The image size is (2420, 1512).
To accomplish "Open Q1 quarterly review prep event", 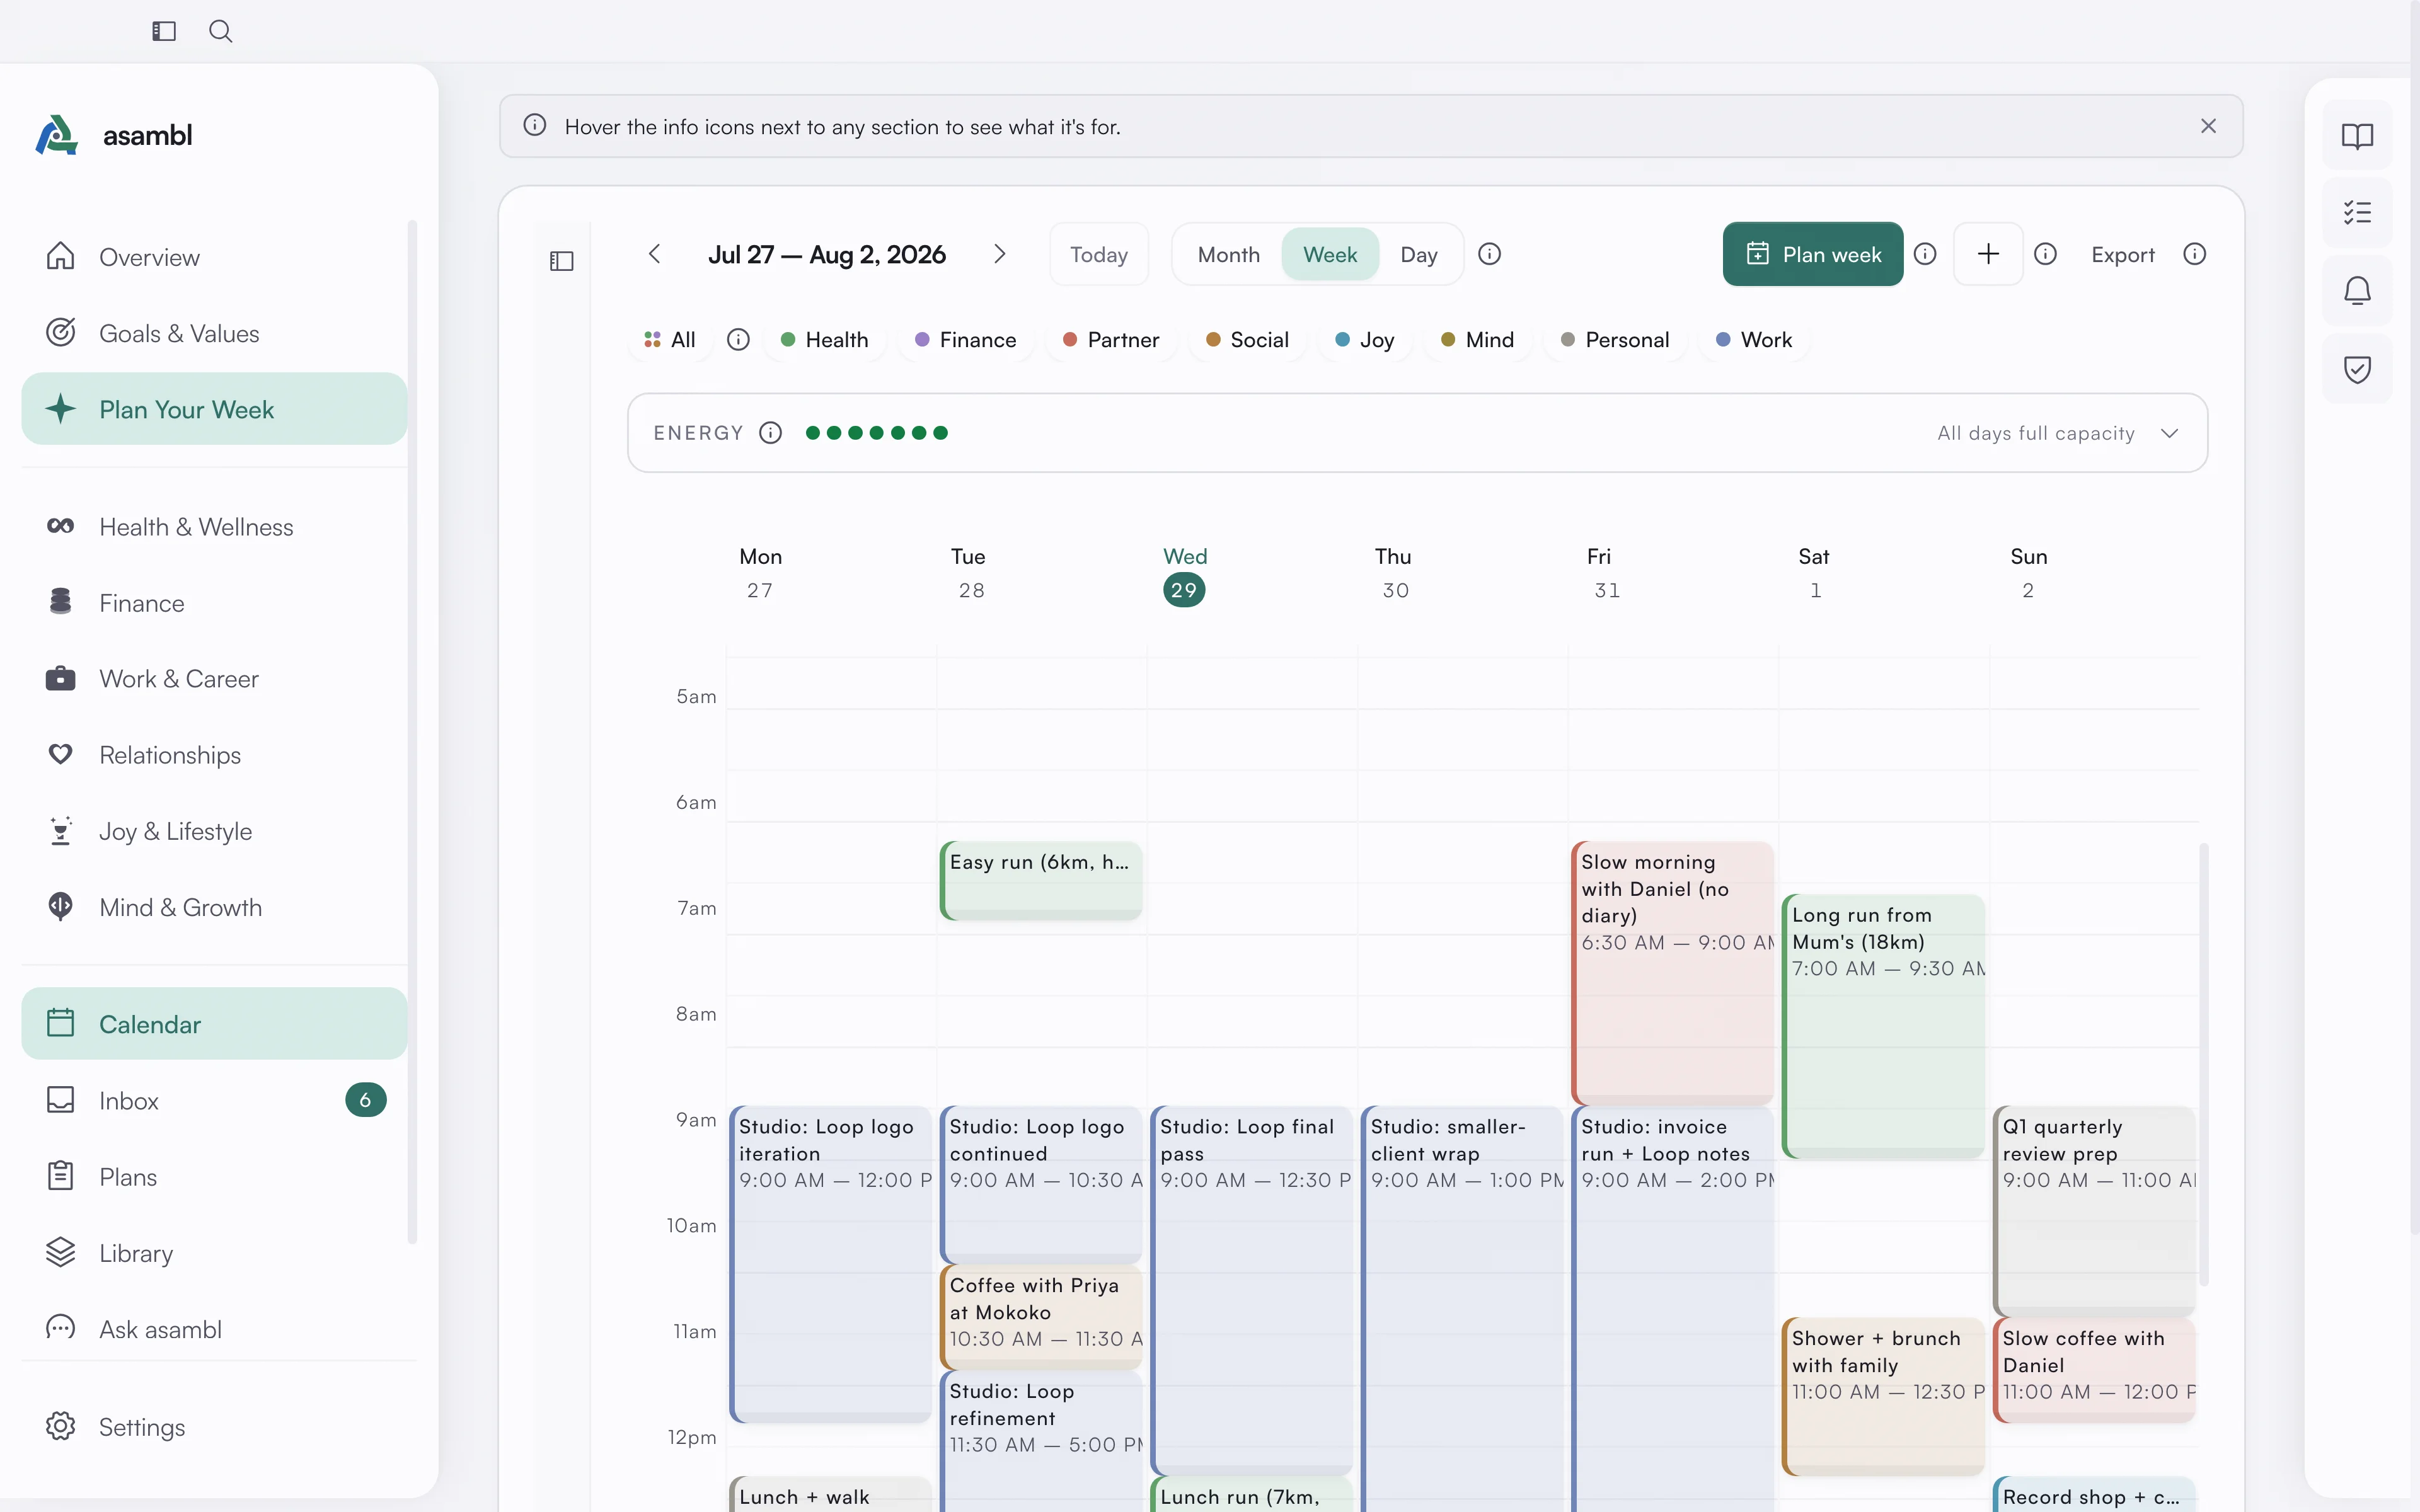I will pyautogui.click(x=2094, y=1211).
